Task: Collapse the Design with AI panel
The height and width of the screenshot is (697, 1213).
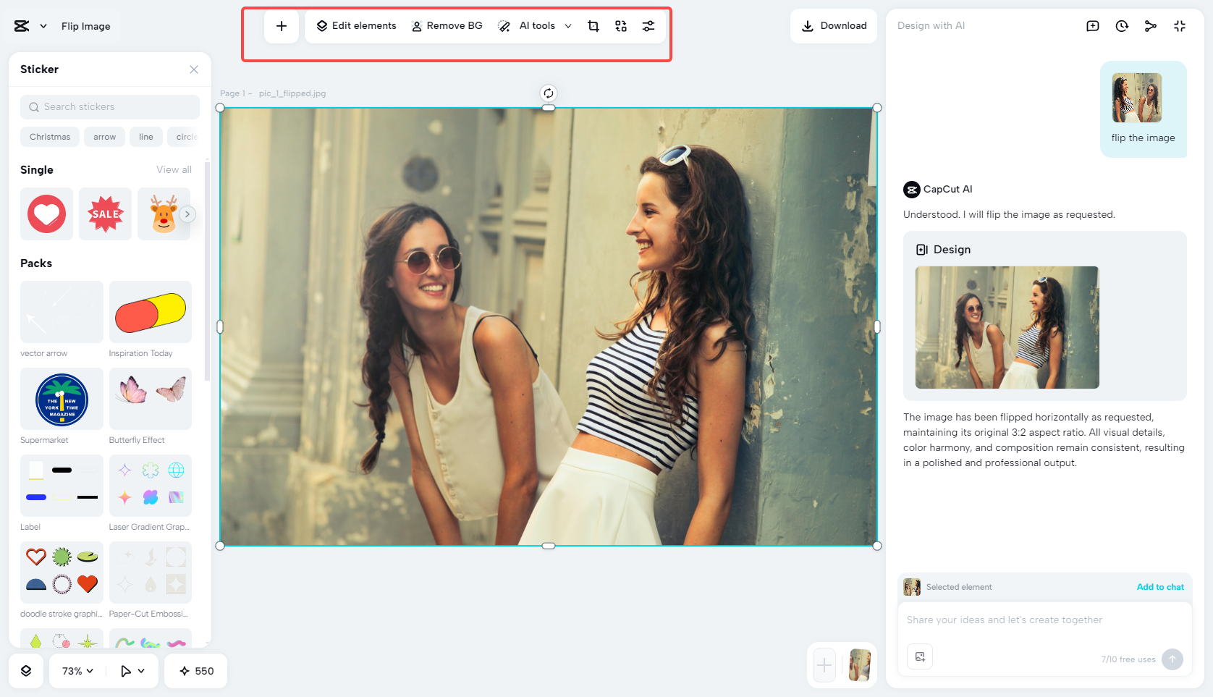Action: pos(1180,25)
